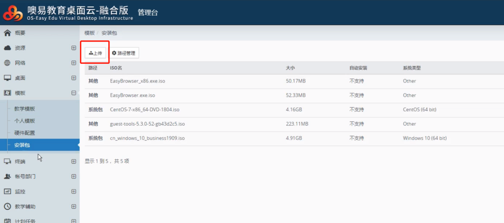The height and width of the screenshot is (223, 504).
Task: Open the 个人模板 submenu item
Action: (x=25, y=121)
